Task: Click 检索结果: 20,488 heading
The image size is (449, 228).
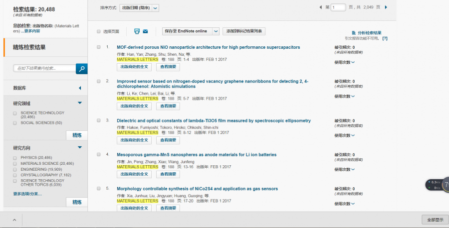Action: point(34,9)
